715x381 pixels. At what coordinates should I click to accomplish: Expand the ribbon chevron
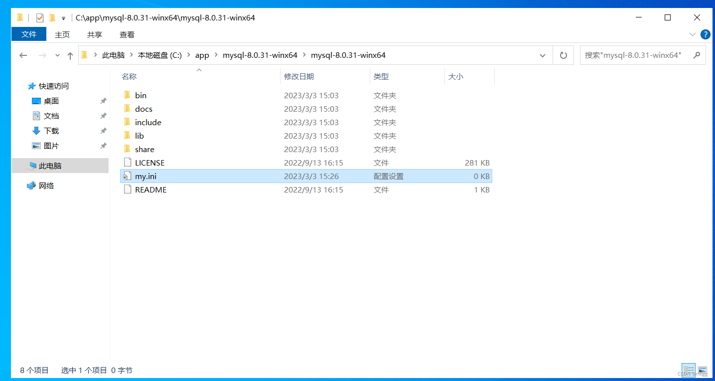[692, 34]
